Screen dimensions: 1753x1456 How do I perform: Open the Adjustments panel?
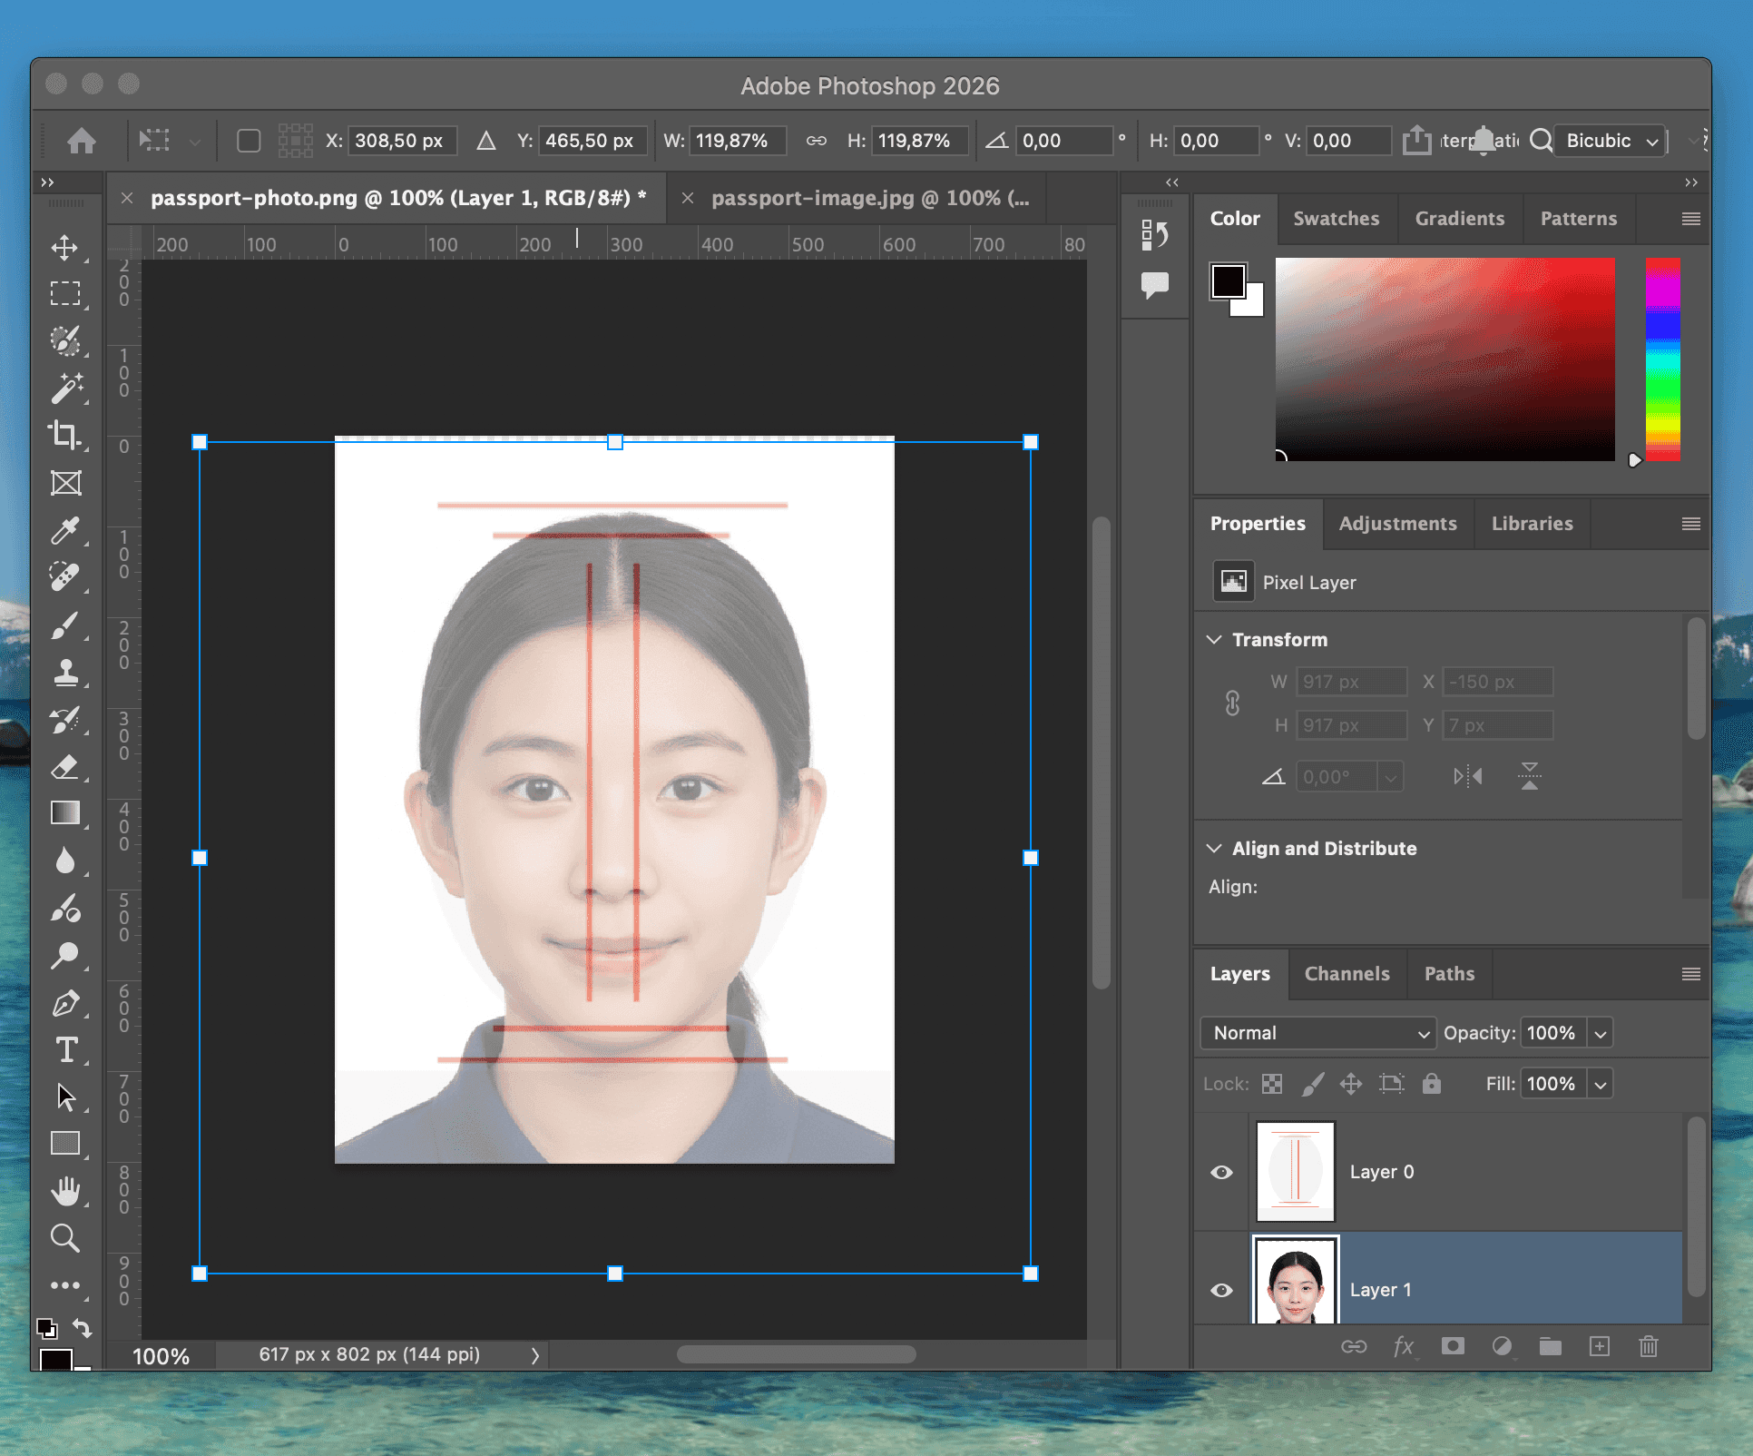pyautogui.click(x=1398, y=524)
